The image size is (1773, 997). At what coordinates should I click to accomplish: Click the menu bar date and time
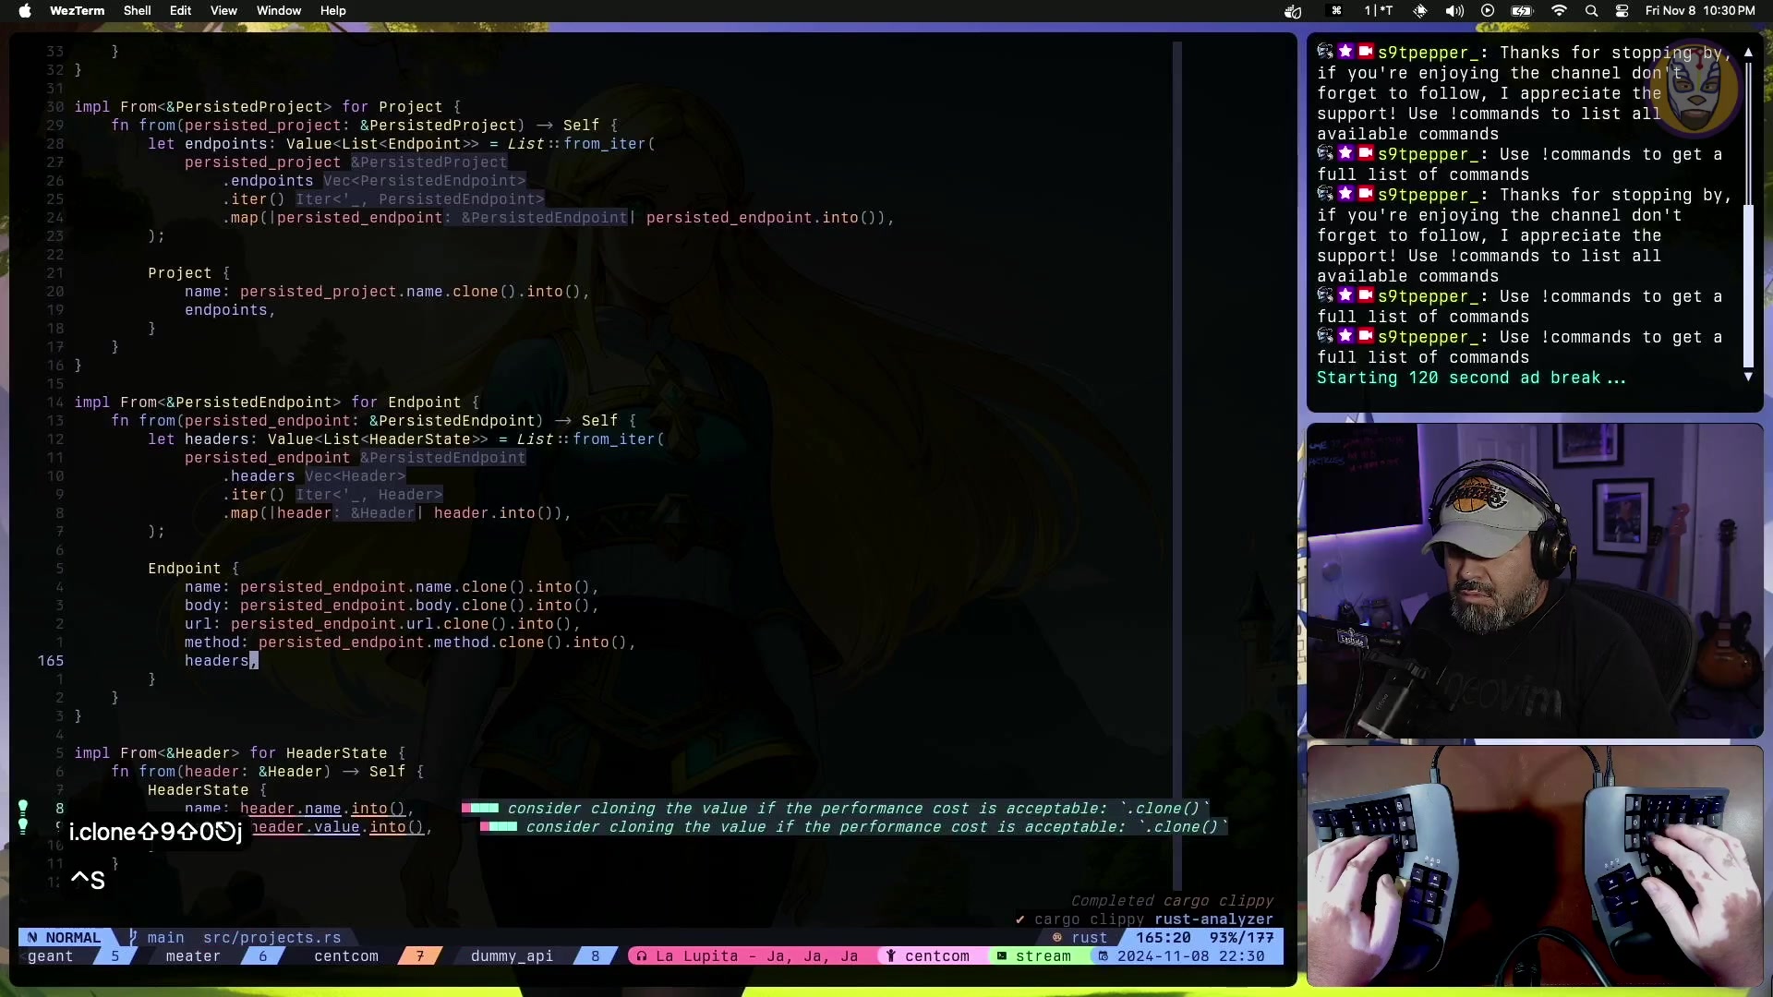point(1700,11)
